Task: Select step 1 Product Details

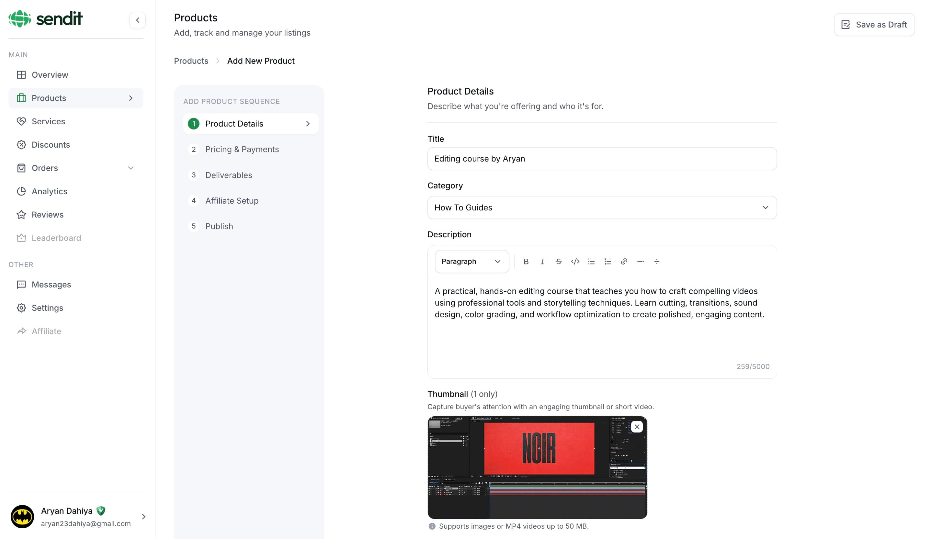Action: pos(251,124)
